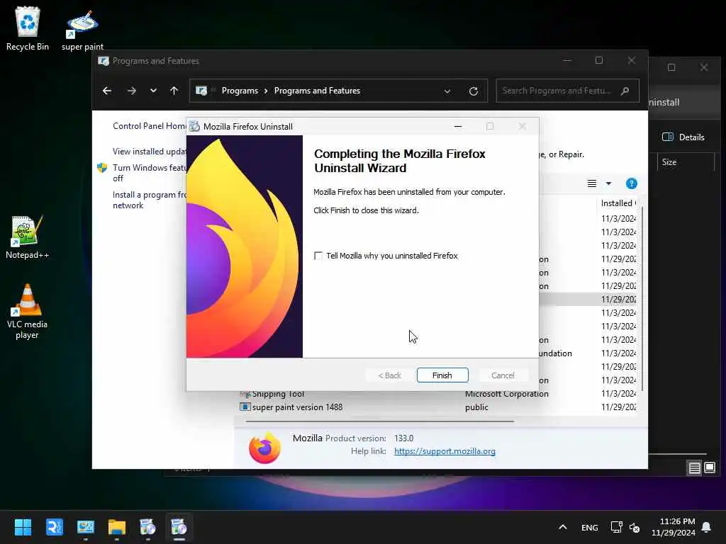Click the search magnifier icon
The width and height of the screenshot is (726, 544).
click(x=625, y=91)
